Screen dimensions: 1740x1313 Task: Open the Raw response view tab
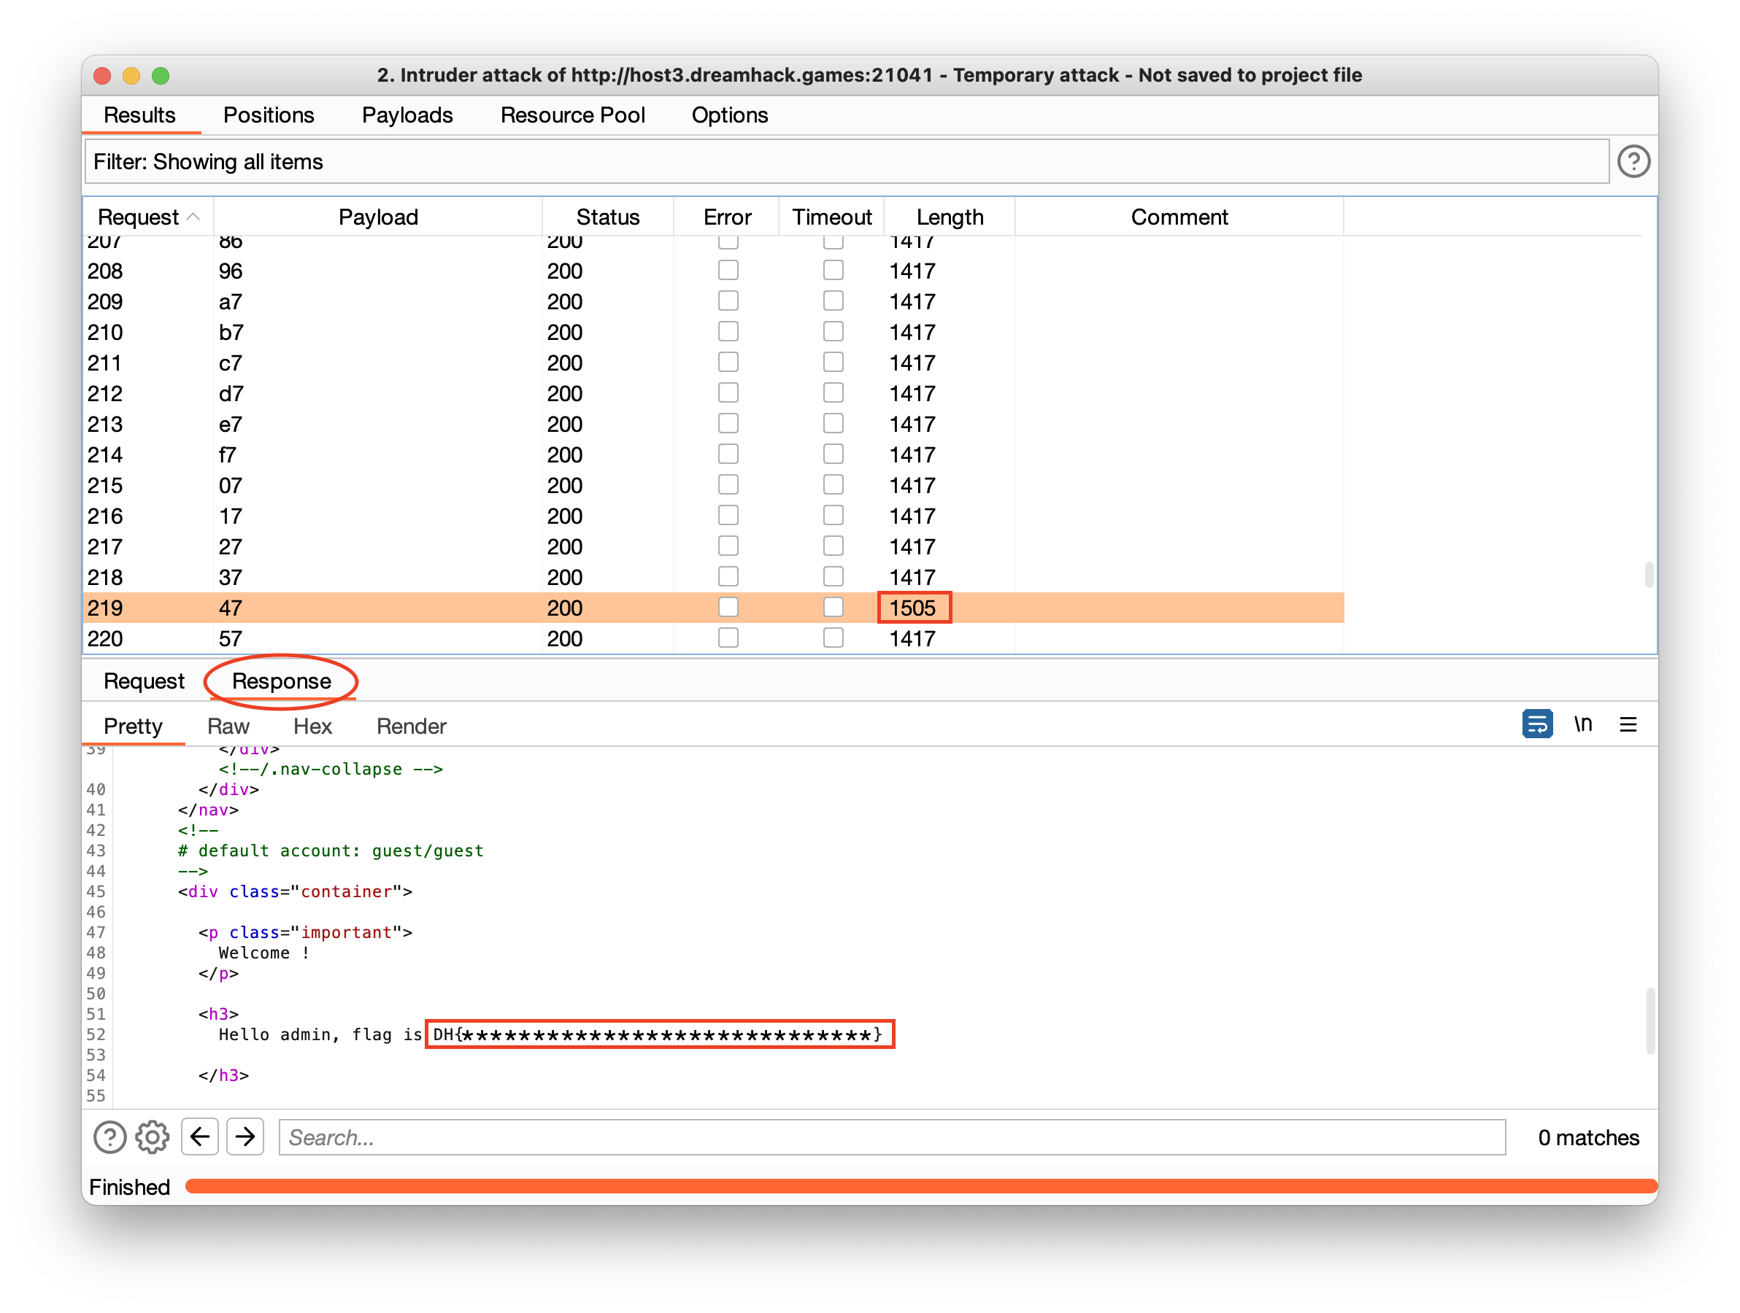pyautogui.click(x=228, y=726)
